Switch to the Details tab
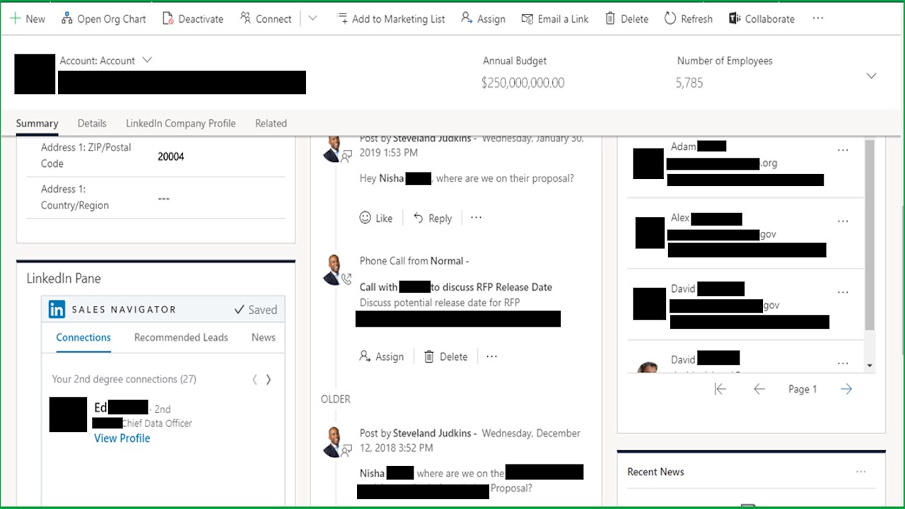 92,123
